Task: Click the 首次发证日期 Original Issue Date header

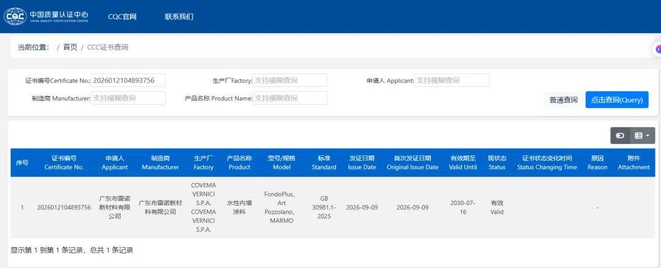Action: pos(413,163)
